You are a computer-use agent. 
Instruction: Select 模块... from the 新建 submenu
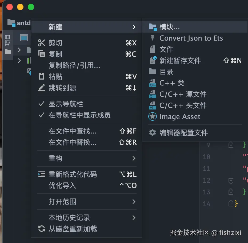coord(170,27)
